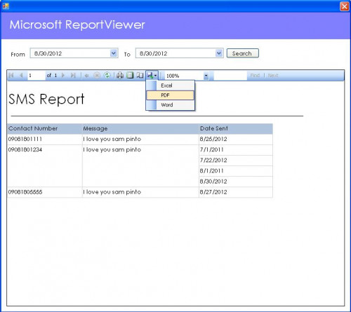Click Find link in report toolbar
This screenshot has height=312, width=351.
tap(255, 75)
